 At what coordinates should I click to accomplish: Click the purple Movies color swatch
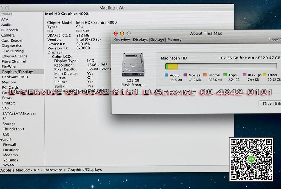click(185, 75)
